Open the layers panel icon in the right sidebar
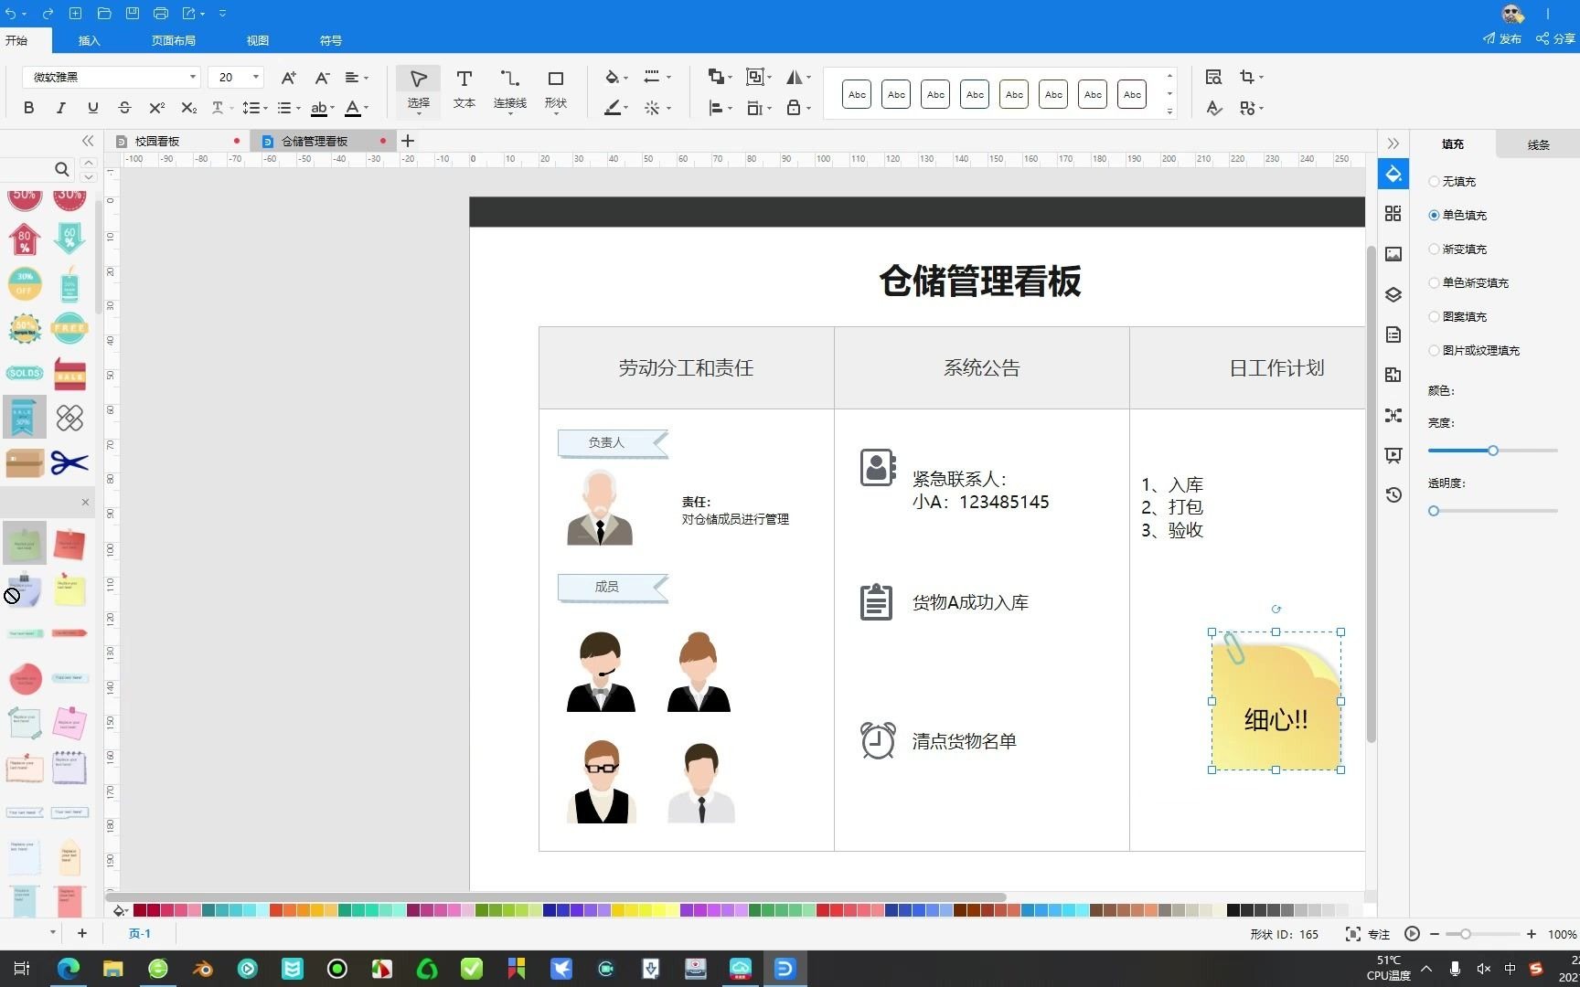Image resolution: width=1580 pixels, height=987 pixels. click(x=1393, y=294)
